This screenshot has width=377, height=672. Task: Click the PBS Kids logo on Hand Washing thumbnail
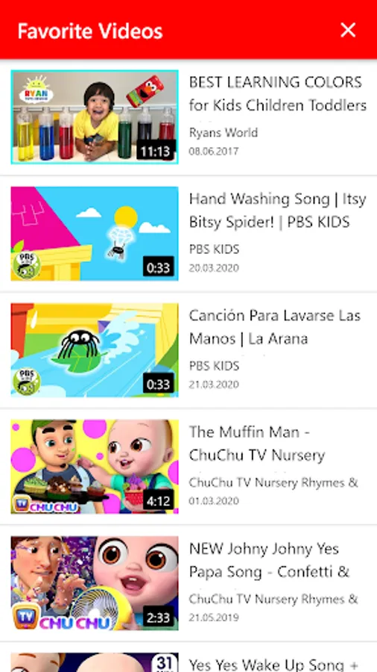click(x=27, y=265)
